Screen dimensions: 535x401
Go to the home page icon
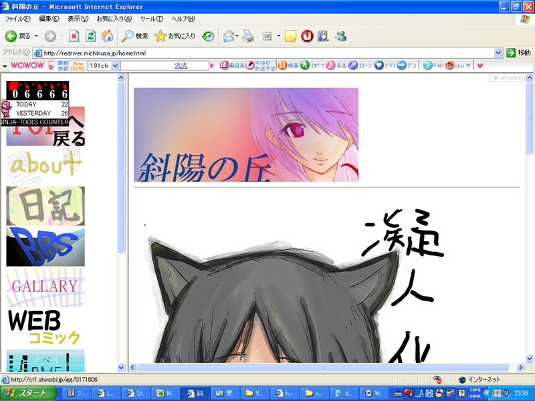[x=107, y=36]
